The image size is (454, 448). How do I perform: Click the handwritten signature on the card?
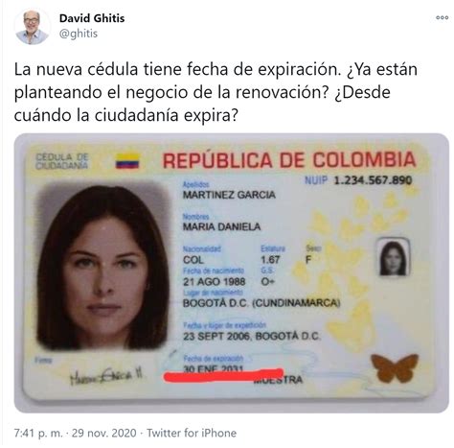(106, 375)
